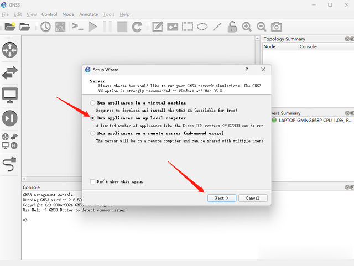Float the Console panel
Screen dimensions: 354x266
[x=347, y=187]
